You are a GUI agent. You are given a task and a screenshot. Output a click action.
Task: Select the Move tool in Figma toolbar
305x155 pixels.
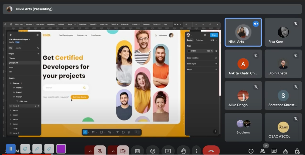coord(85,132)
